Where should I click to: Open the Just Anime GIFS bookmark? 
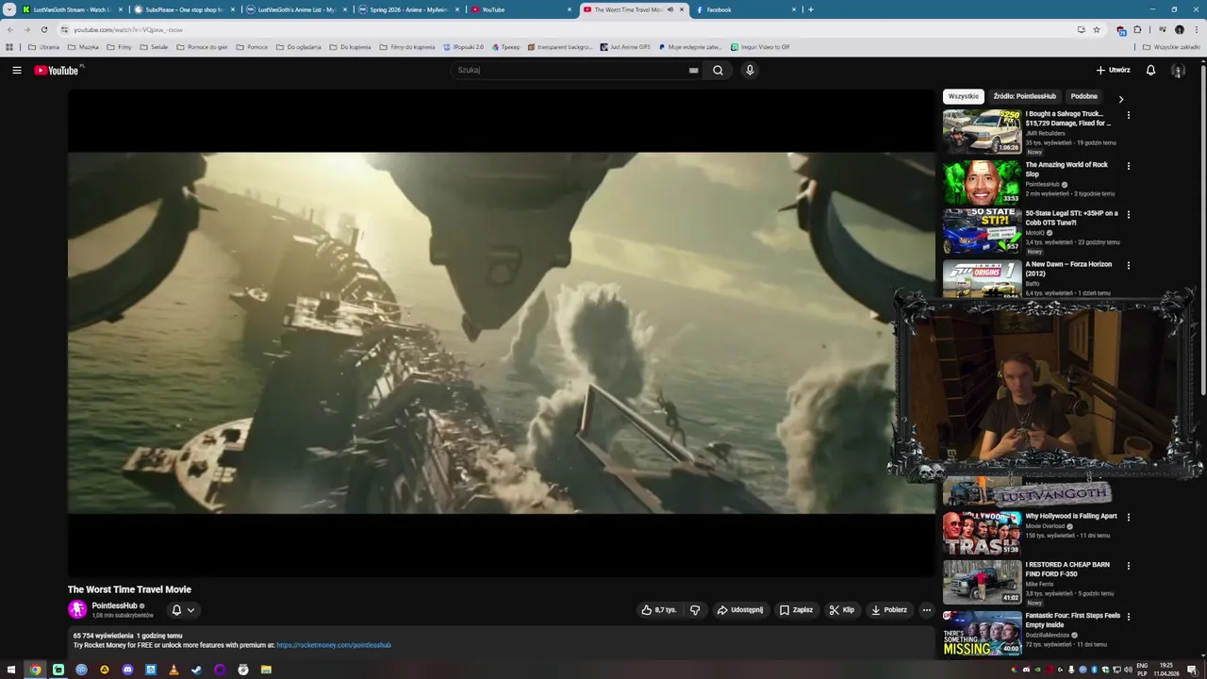623,47
